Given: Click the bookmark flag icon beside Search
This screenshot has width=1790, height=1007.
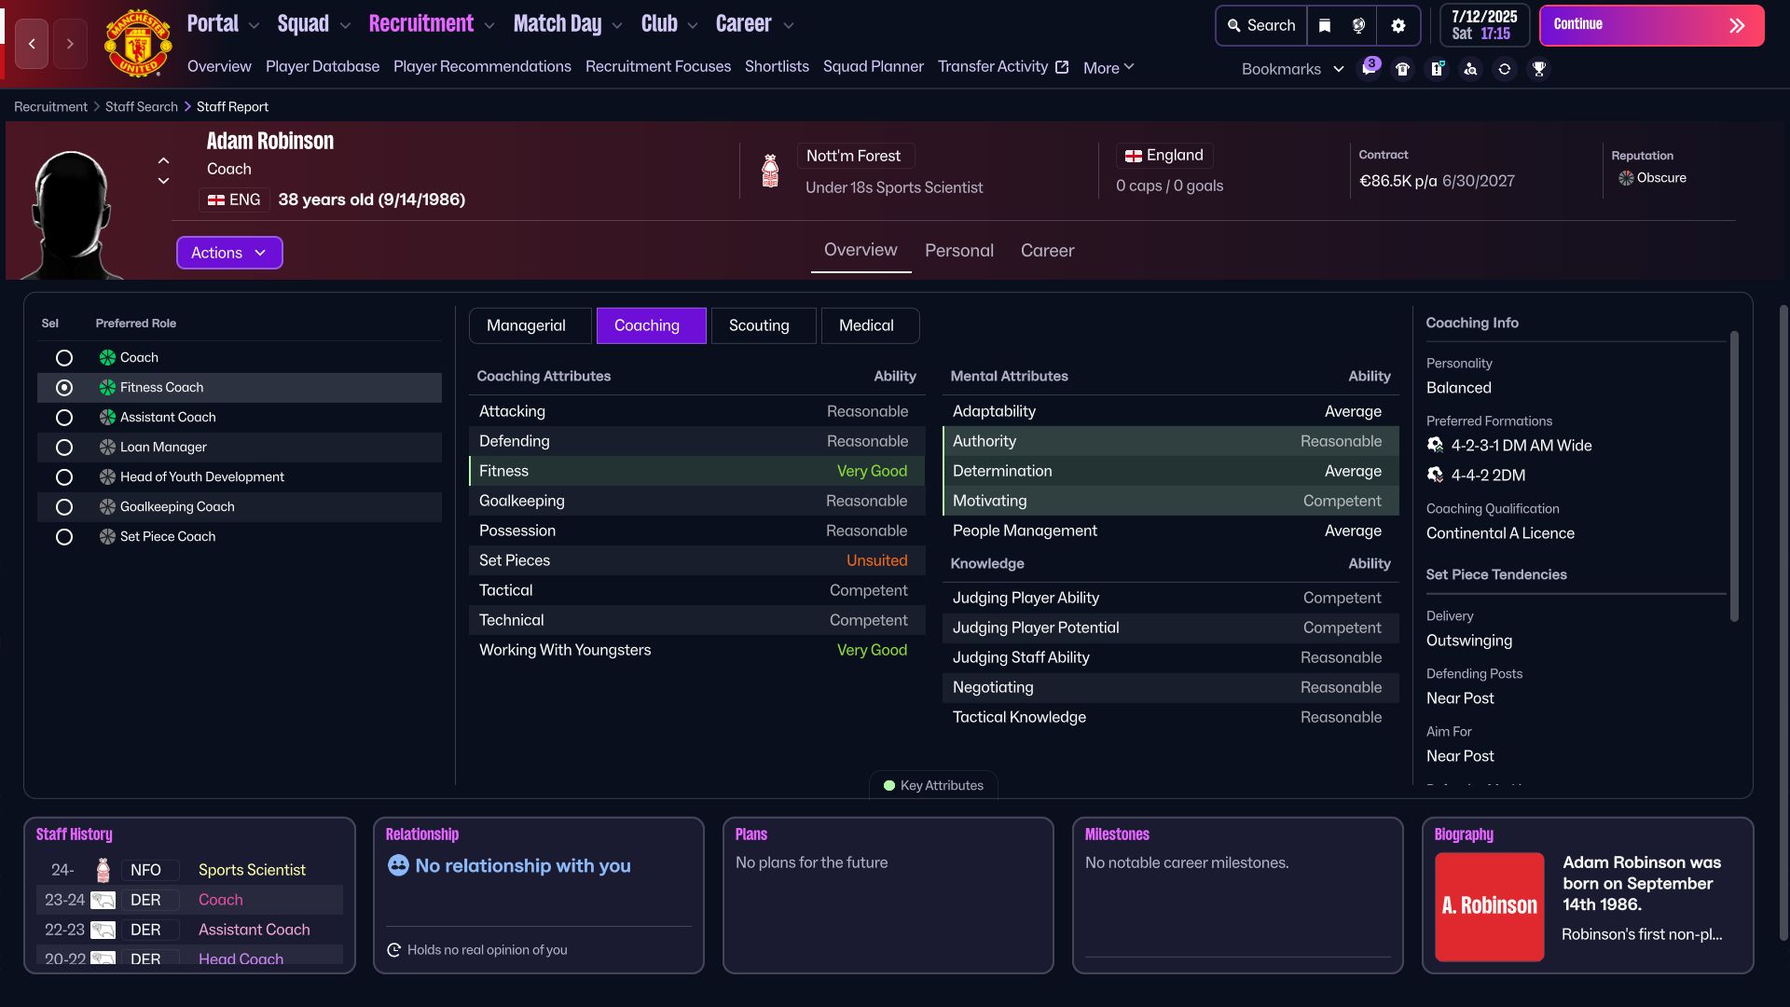Looking at the screenshot, I should click(x=1325, y=26).
